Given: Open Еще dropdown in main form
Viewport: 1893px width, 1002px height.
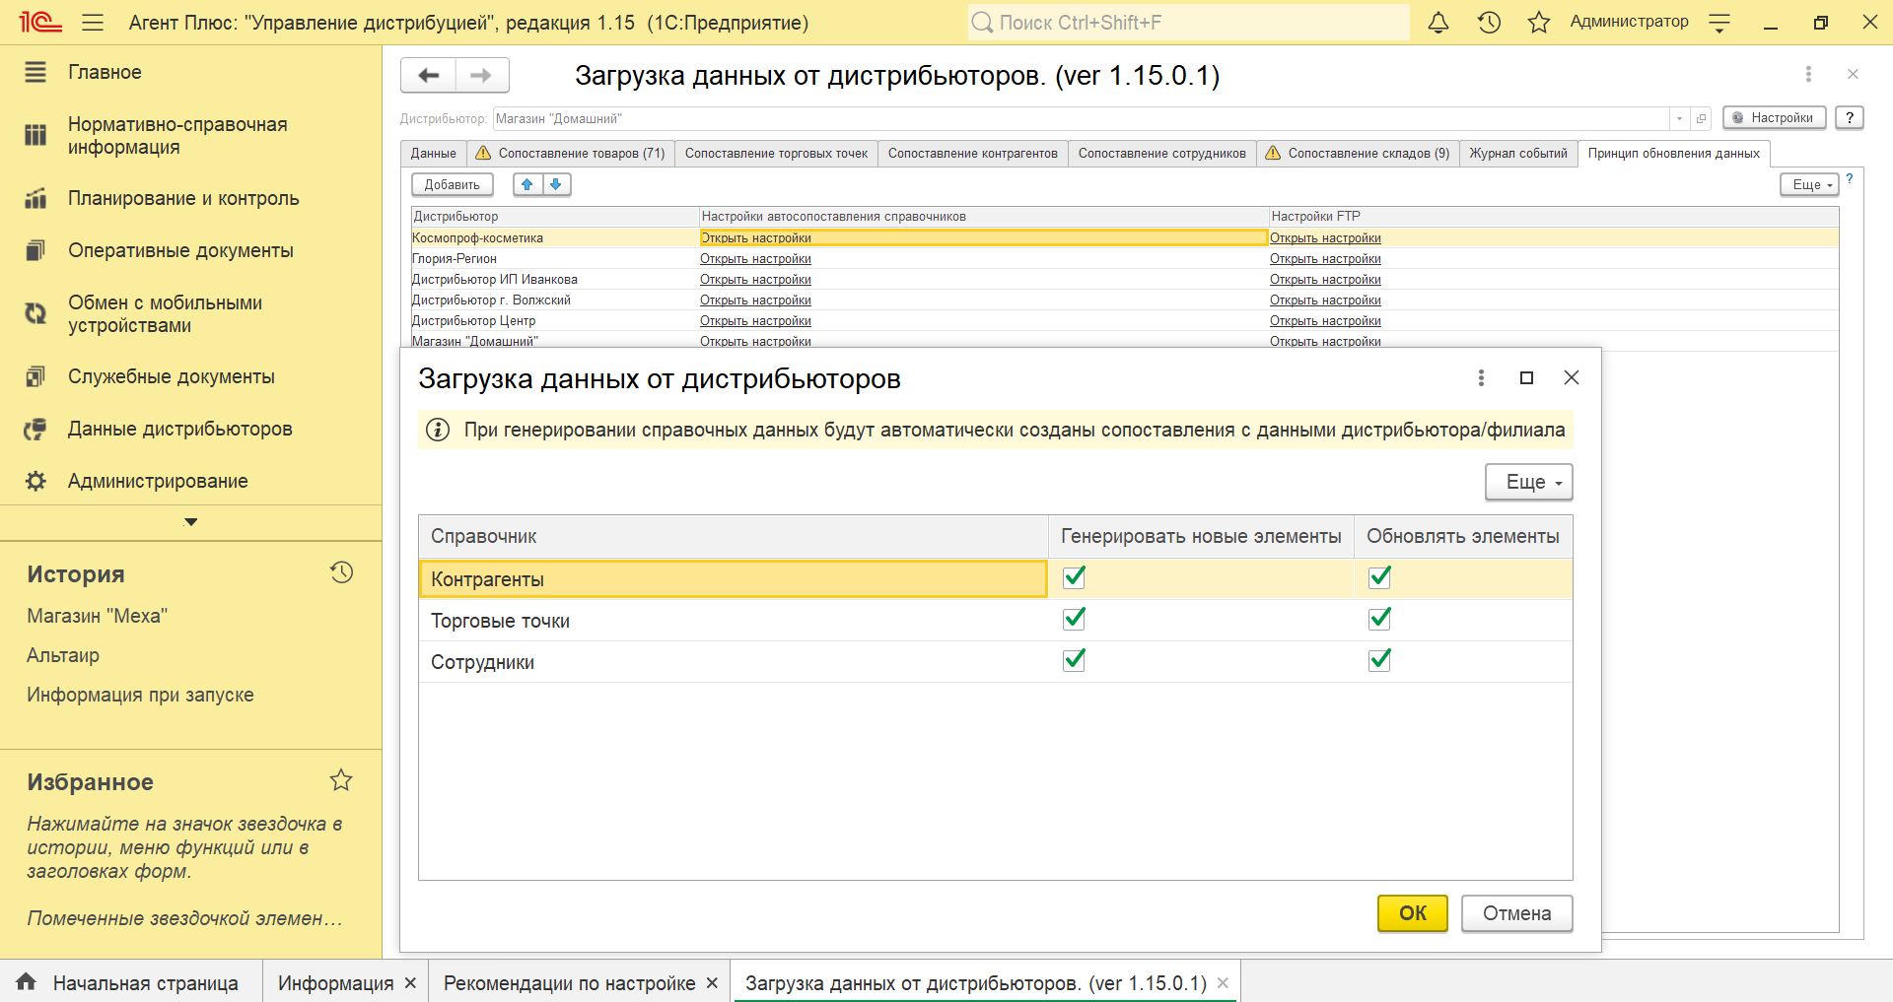Looking at the screenshot, I should coord(1809,184).
